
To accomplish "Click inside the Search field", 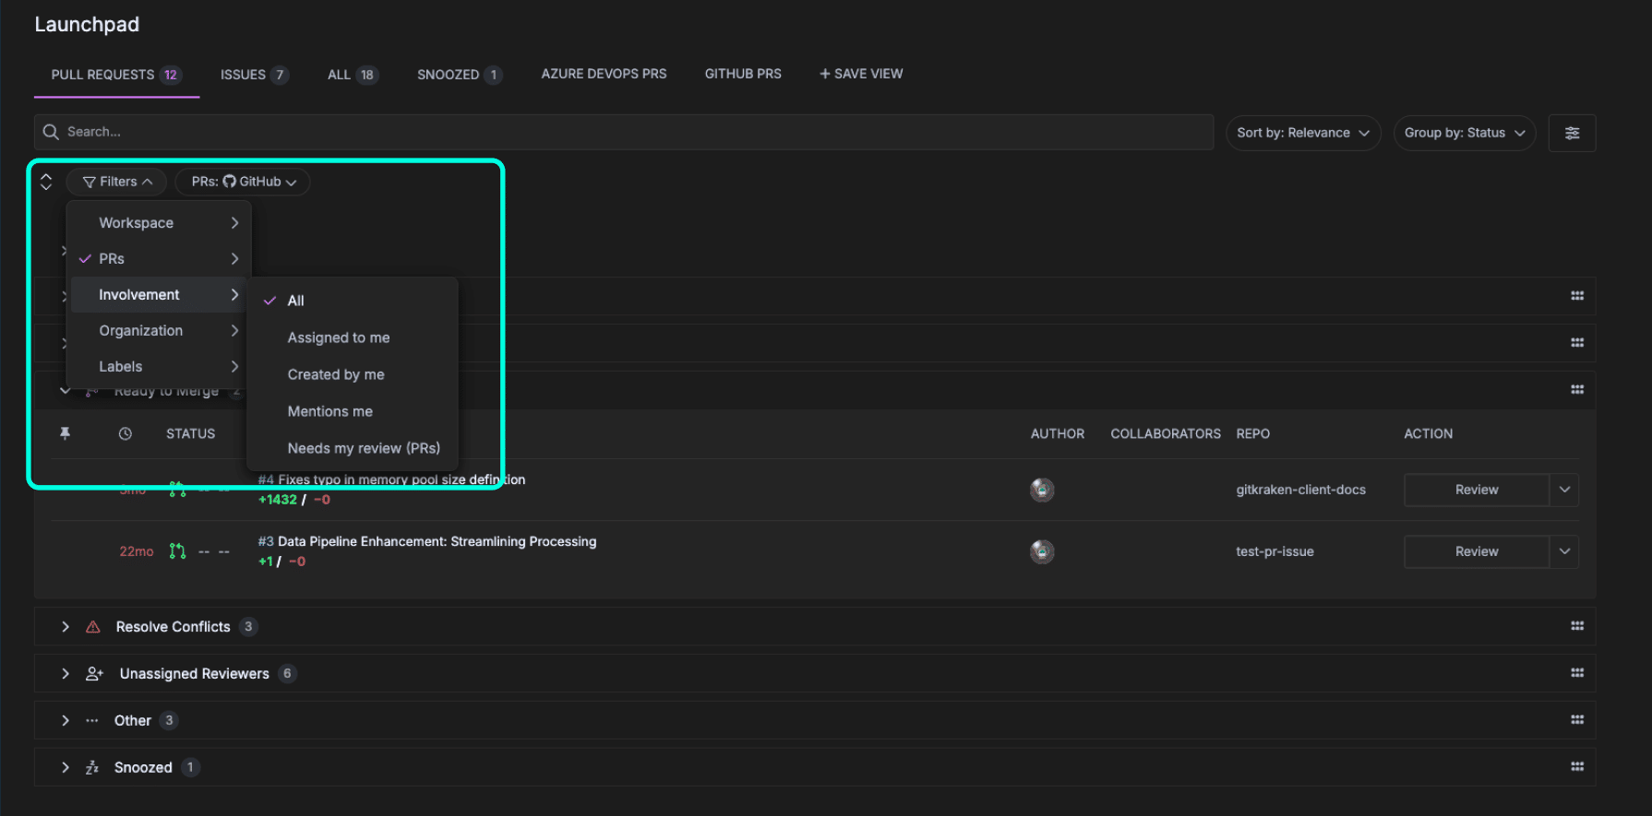I will pos(624,133).
